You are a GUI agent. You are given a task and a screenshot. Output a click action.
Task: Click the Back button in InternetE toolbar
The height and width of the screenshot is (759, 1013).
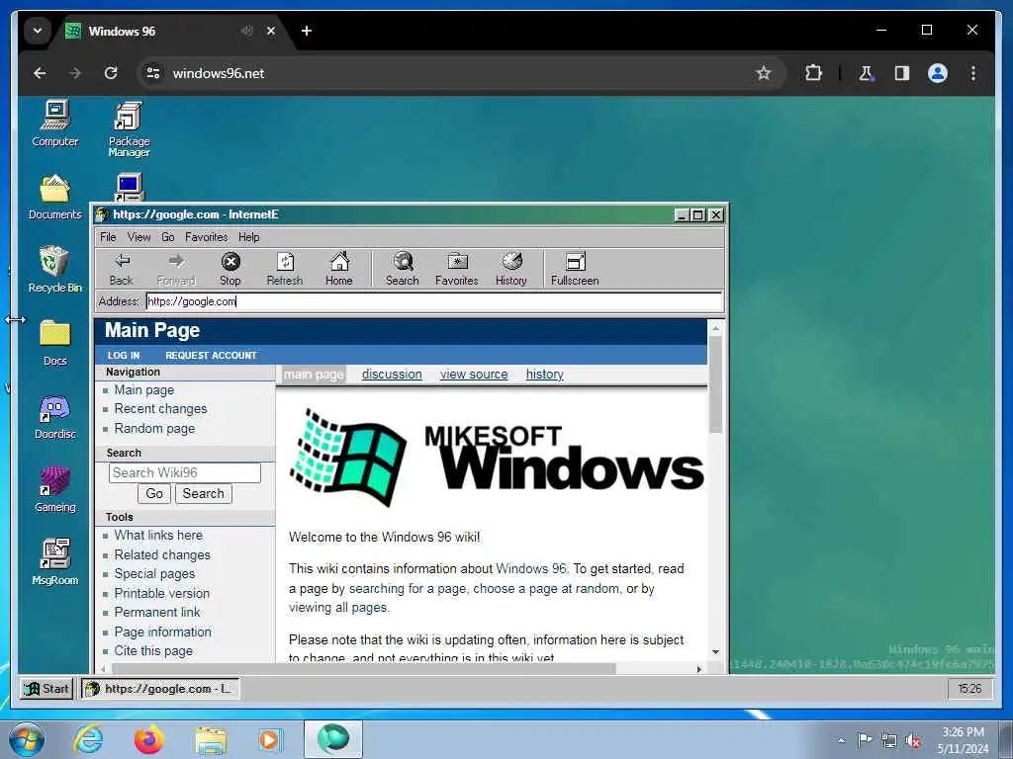click(122, 269)
